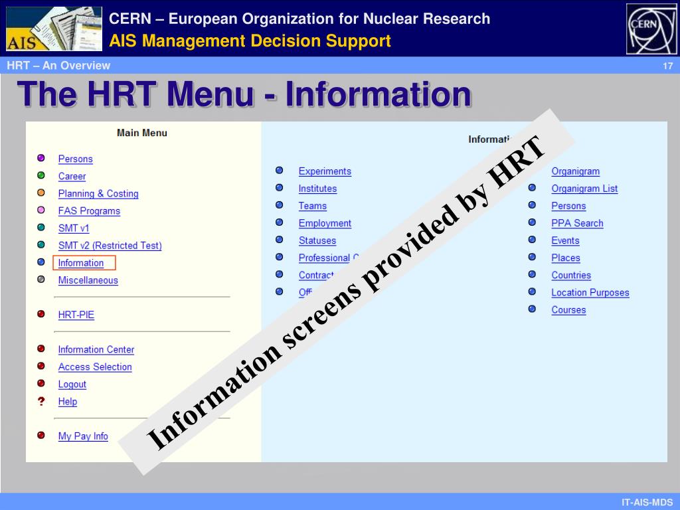Click the blue bullet beside Persons in Information panel

point(532,205)
